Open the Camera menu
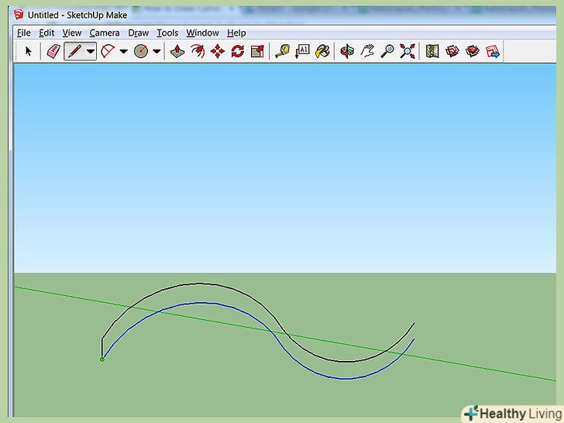The image size is (564, 423). pyautogui.click(x=104, y=33)
